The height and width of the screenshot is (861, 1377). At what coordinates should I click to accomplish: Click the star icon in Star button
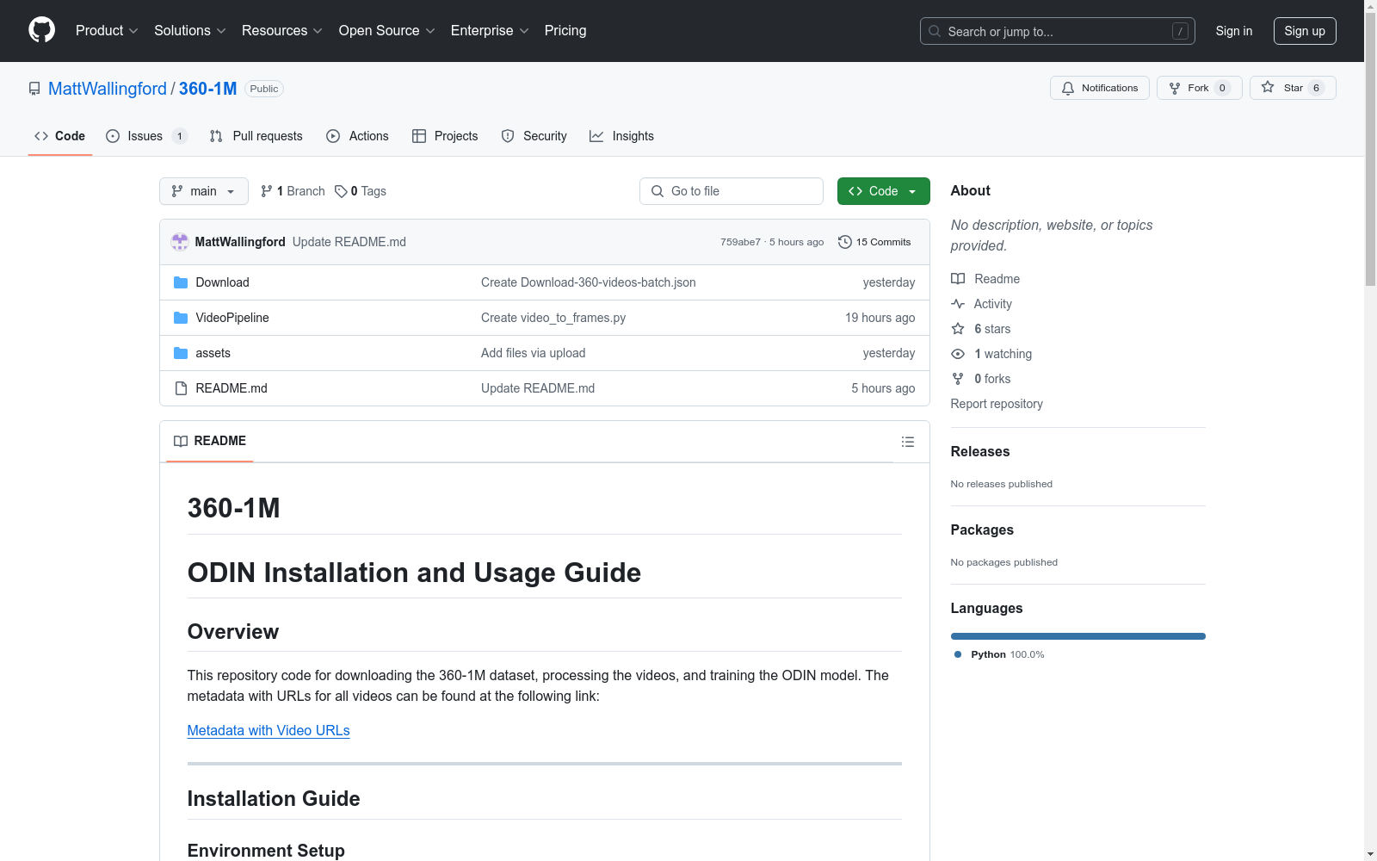[x=1268, y=87]
